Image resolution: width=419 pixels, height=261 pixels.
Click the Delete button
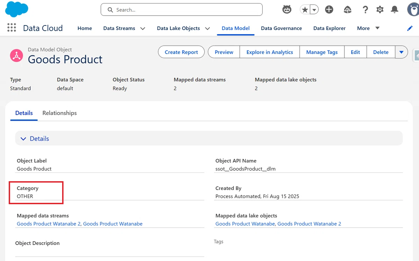[x=381, y=52]
